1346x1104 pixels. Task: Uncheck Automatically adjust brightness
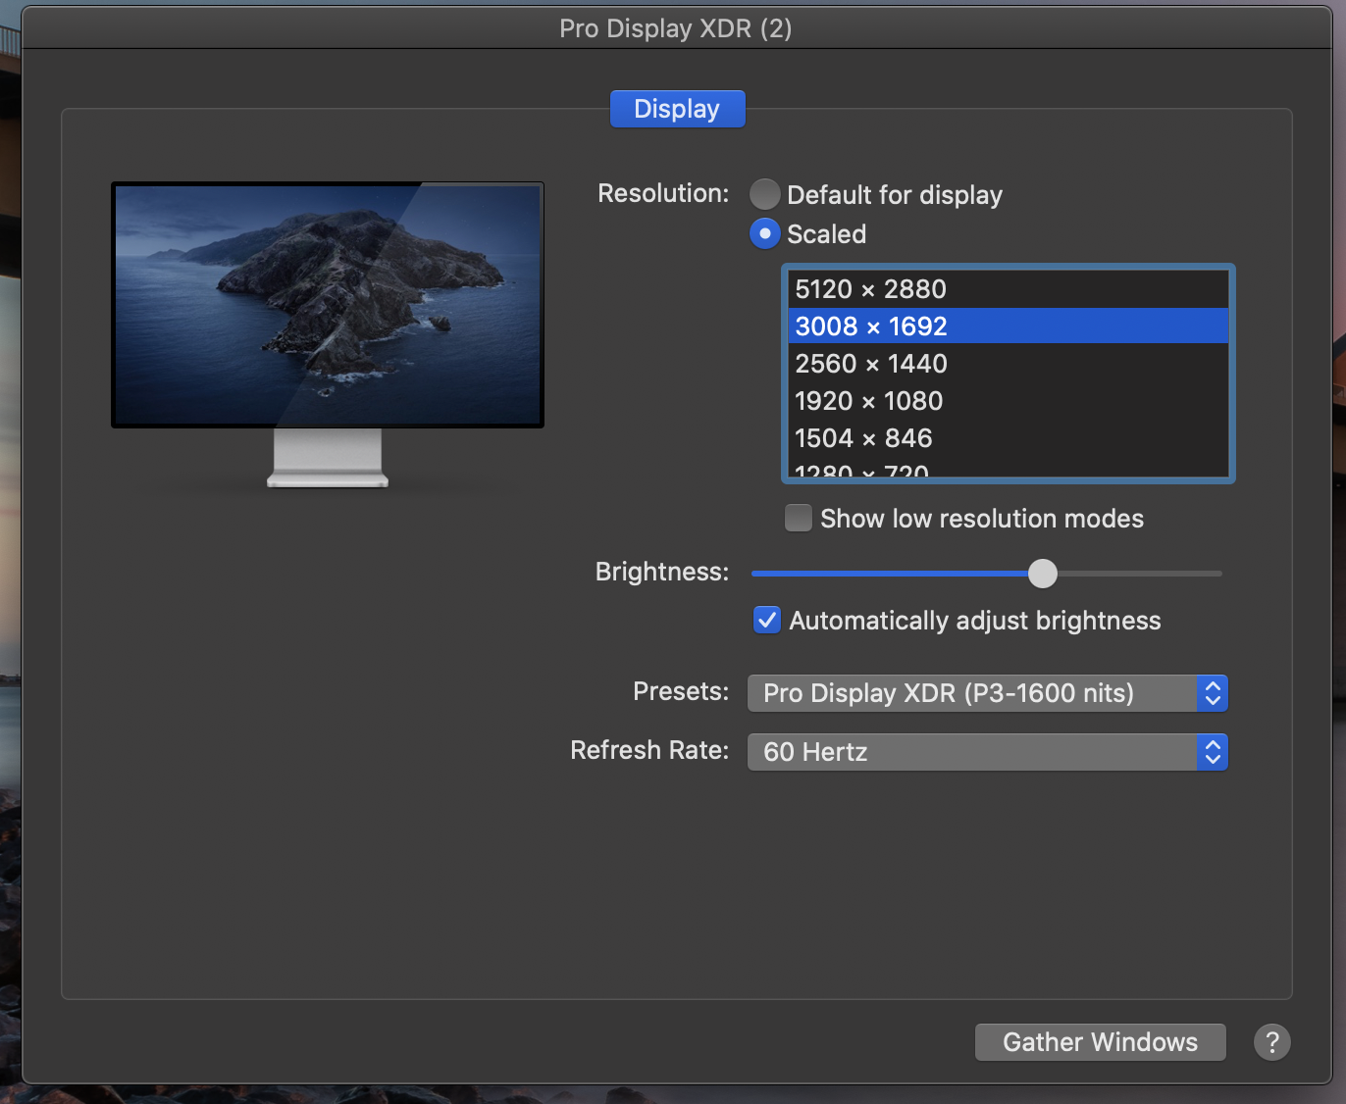[767, 620]
